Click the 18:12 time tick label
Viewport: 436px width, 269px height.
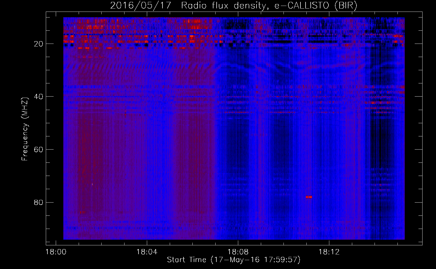329,252
